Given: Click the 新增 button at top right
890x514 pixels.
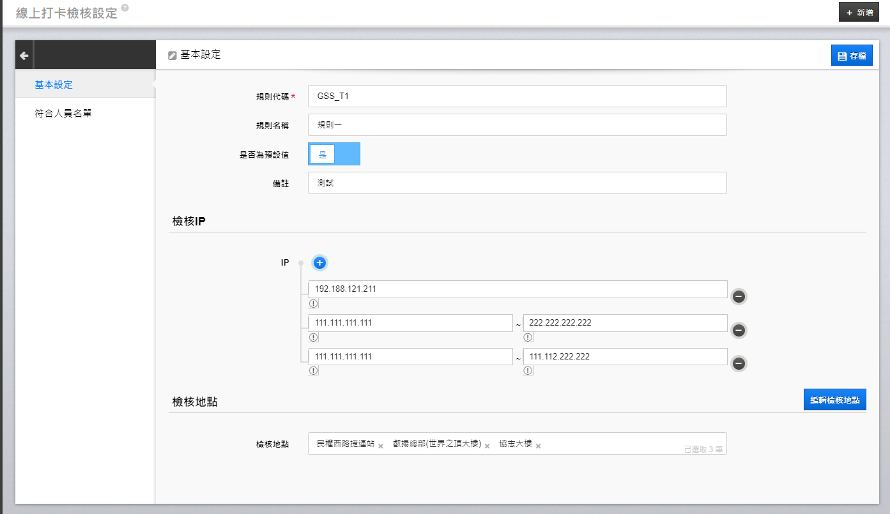Looking at the screenshot, I should pos(859,12).
